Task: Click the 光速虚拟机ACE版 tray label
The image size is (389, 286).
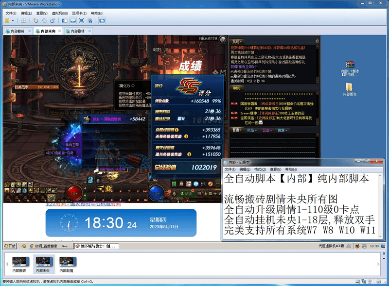Action: (331, 246)
